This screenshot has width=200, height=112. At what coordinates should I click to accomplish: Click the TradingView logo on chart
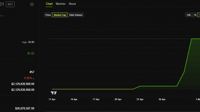coord(54,93)
